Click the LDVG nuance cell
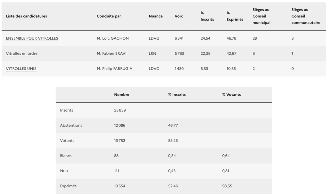Viewport: 328px width, 195px height. [x=154, y=38]
